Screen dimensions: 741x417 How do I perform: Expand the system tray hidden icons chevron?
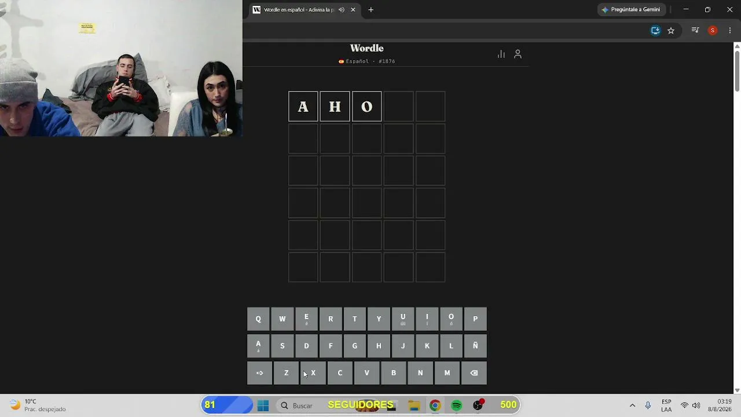pyautogui.click(x=632, y=405)
